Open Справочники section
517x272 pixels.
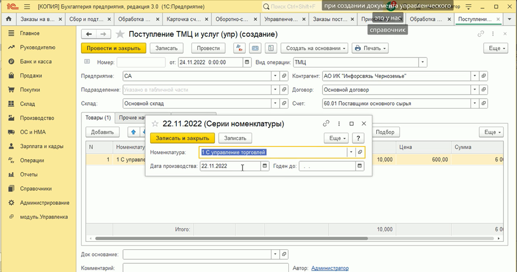pos(36,189)
